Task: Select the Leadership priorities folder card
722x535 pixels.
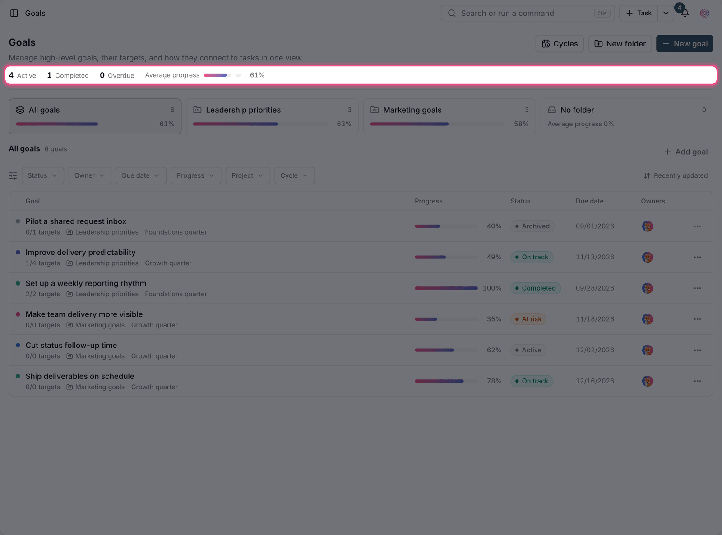Action: (x=272, y=116)
